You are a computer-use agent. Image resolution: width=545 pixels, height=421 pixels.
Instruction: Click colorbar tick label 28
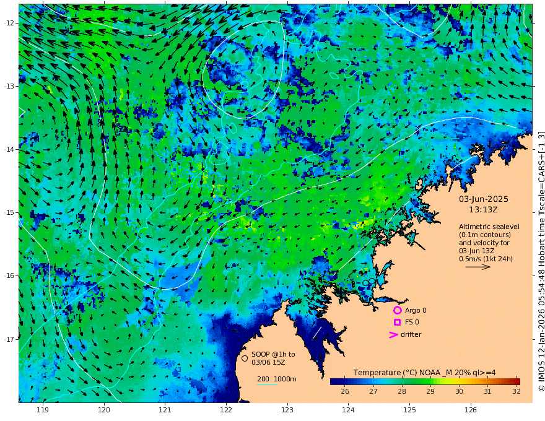402,391
